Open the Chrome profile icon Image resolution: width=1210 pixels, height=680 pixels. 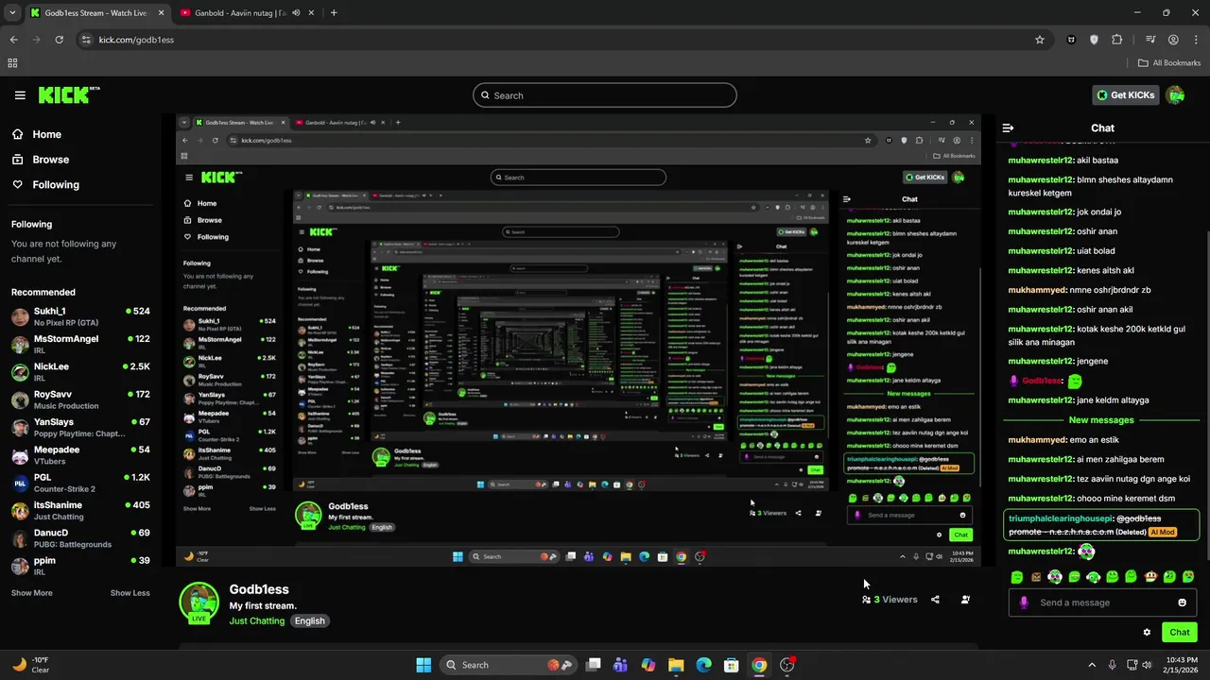click(1173, 40)
